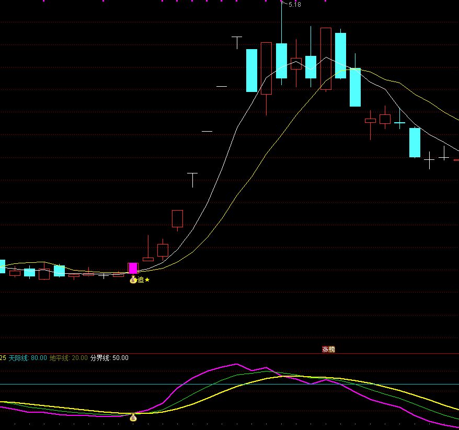Click the money bag icon in the indicator panel
The height and width of the screenshot is (430, 459).
[x=133, y=418]
